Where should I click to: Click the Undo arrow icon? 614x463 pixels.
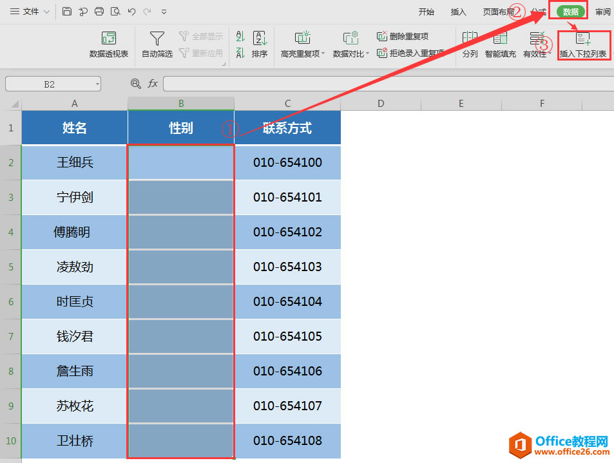click(131, 12)
